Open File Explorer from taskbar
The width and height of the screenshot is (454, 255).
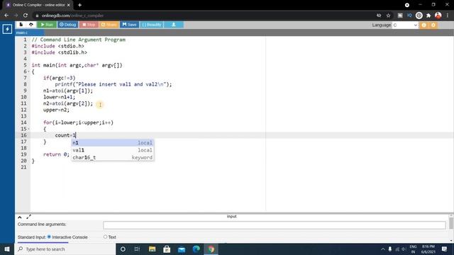[152, 249]
